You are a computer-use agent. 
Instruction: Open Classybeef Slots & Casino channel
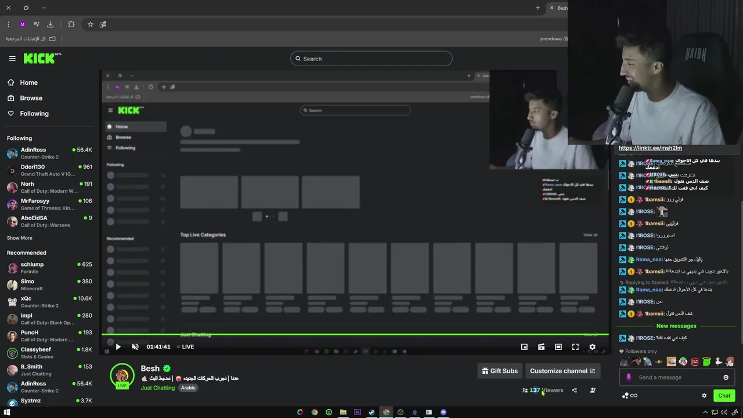[49, 353]
